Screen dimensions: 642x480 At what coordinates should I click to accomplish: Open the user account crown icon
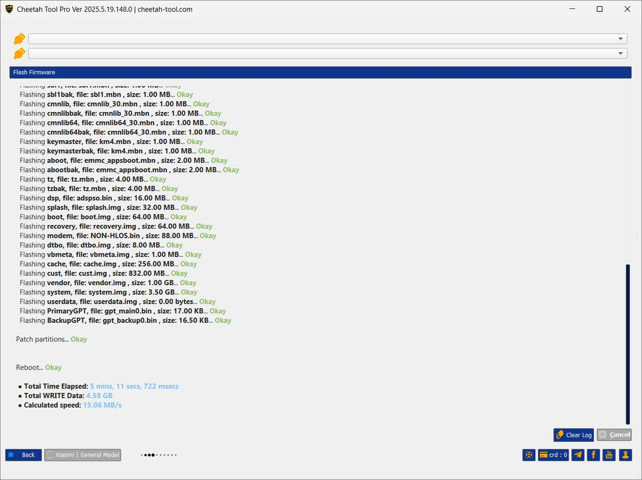[x=625, y=455]
